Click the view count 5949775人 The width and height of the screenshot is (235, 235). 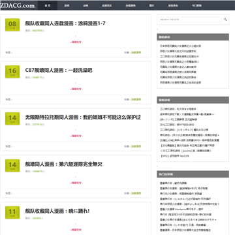pos(39,78)
